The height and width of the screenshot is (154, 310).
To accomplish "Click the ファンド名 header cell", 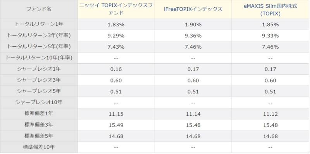I will [39, 9].
